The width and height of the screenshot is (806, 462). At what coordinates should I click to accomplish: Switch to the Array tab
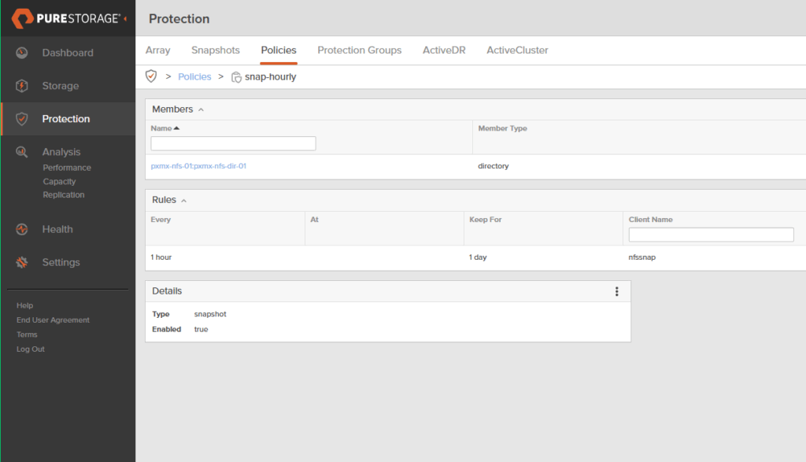click(x=157, y=50)
